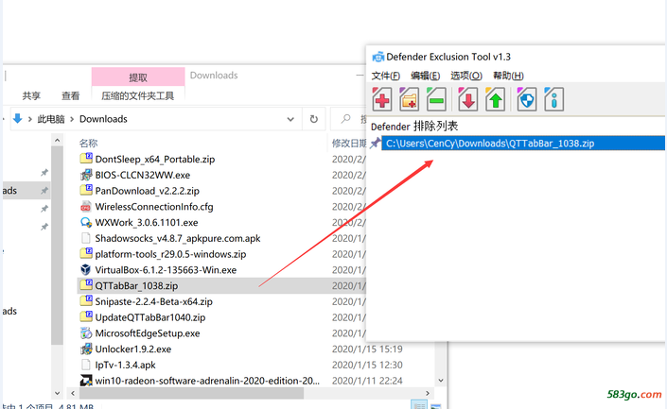This screenshot has width=667, height=409.
Task: Select UpdateQTTabBar1040.zip file
Action: pyautogui.click(x=150, y=317)
